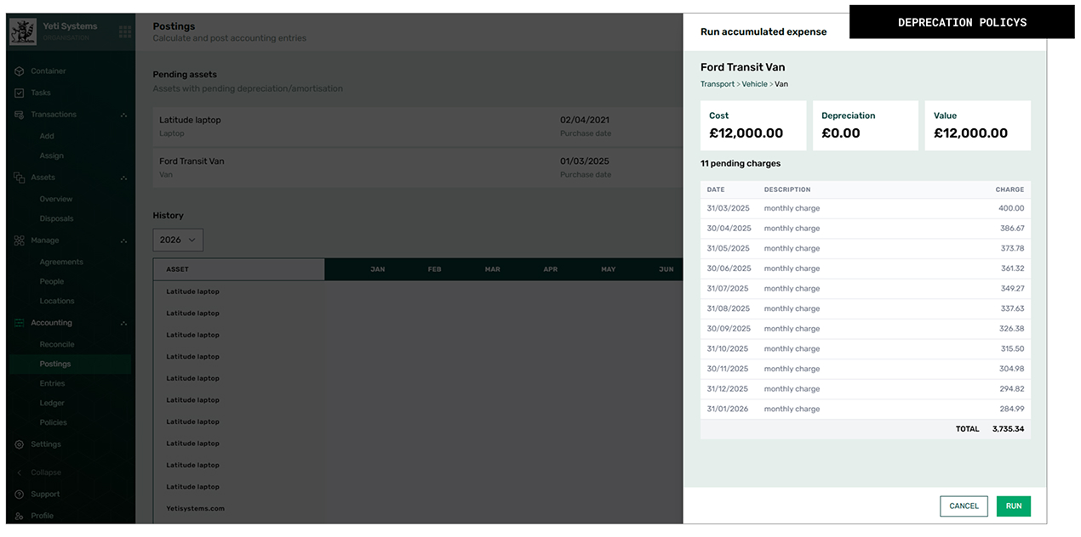Screen dimensions: 1081x537
Task: Open Tasks from the sidebar icon
Action: (x=18, y=93)
